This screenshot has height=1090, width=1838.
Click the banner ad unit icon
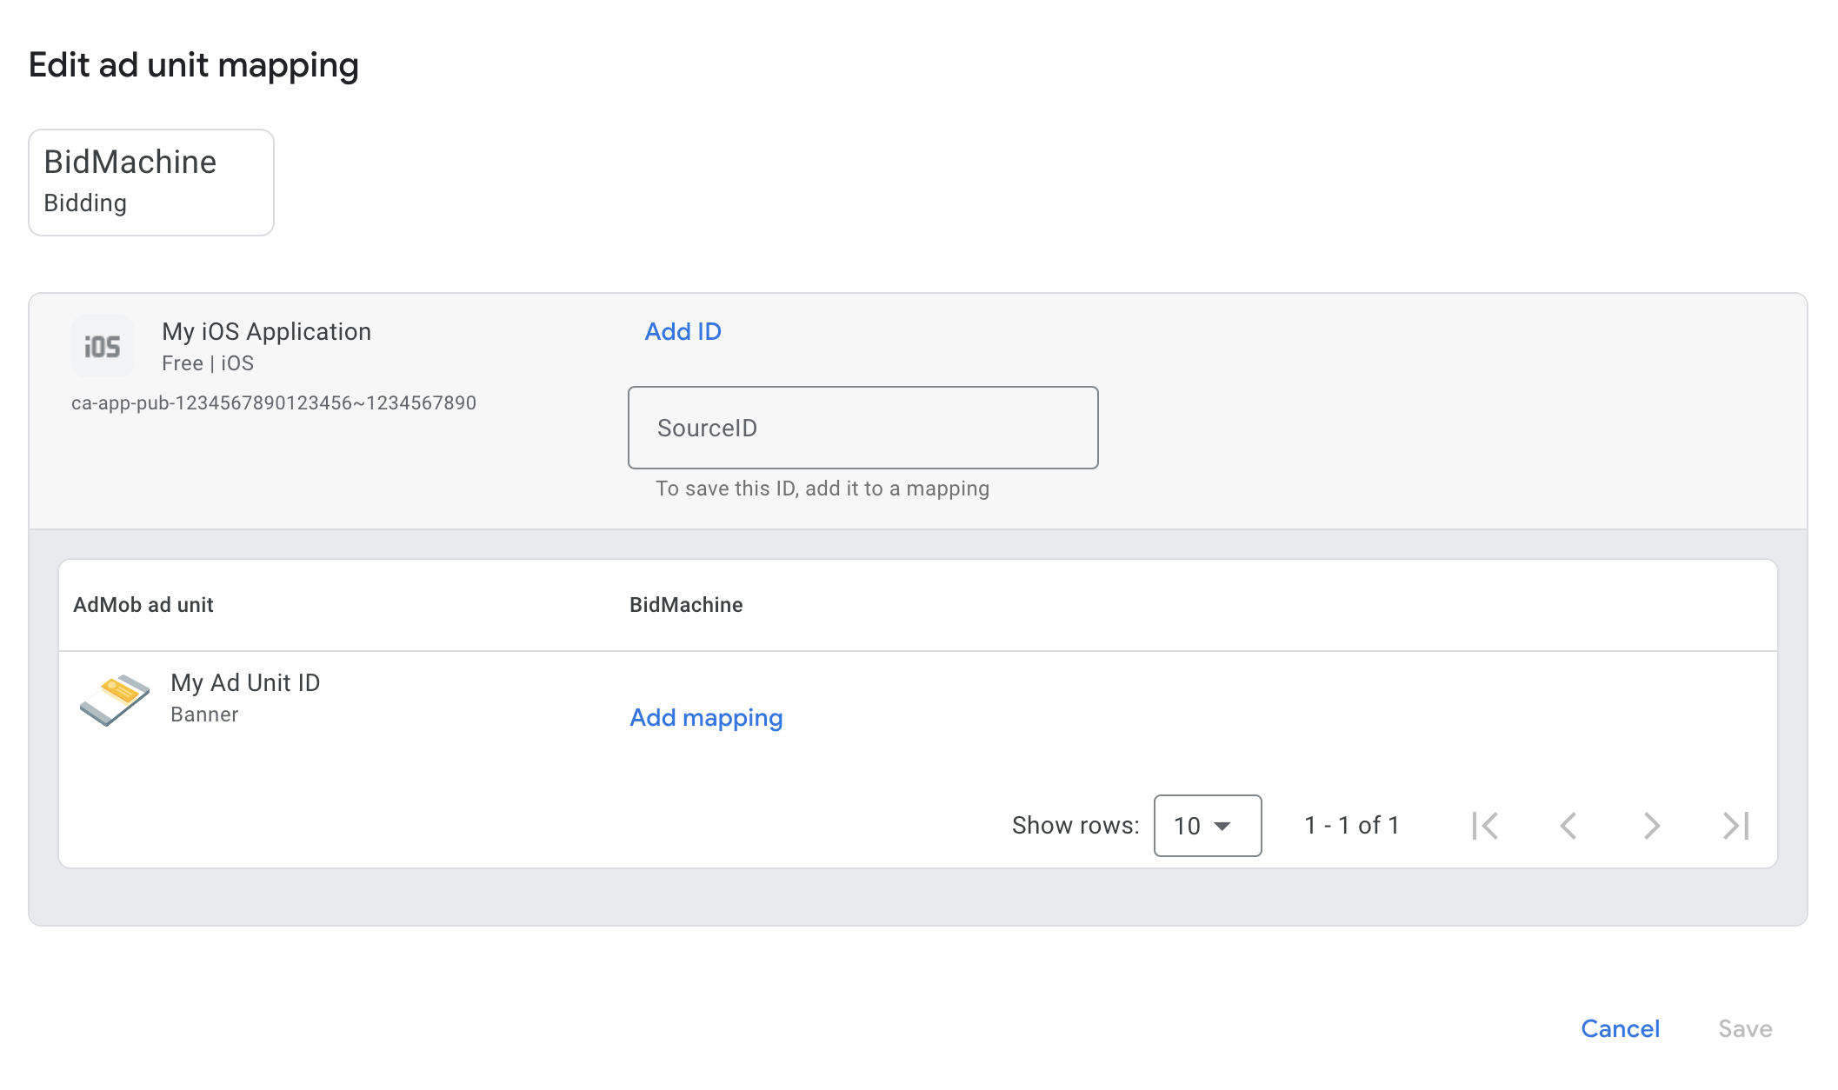(x=115, y=699)
